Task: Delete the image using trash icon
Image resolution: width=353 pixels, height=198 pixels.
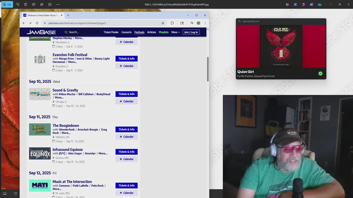Action: pos(25,4)
